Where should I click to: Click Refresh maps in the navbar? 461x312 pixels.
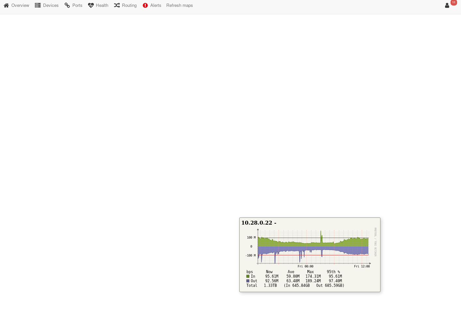click(x=180, y=5)
